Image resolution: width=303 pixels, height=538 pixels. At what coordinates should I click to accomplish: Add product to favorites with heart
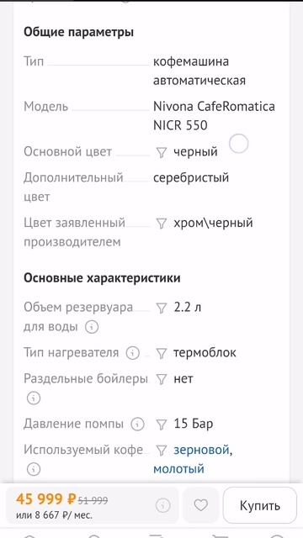pyautogui.click(x=201, y=505)
